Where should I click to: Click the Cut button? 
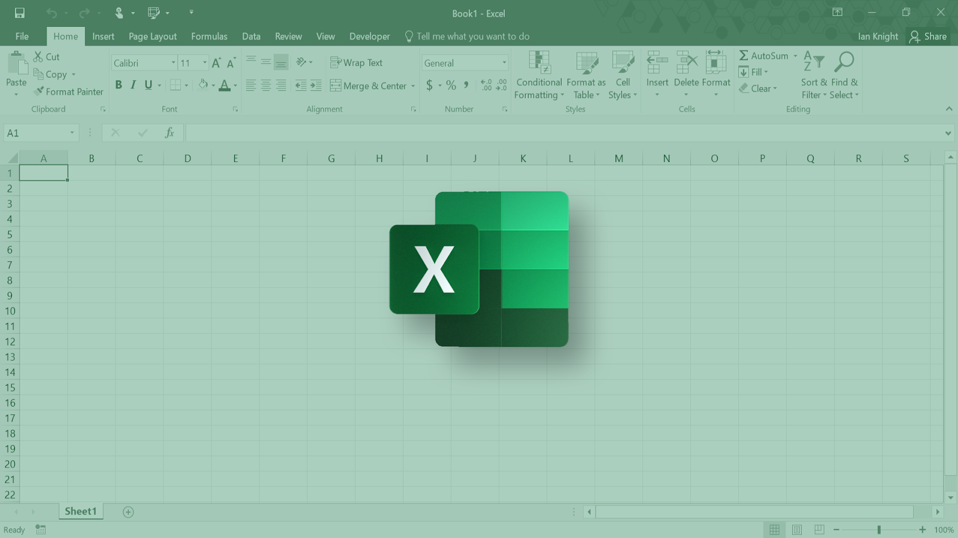tap(47, 57)
